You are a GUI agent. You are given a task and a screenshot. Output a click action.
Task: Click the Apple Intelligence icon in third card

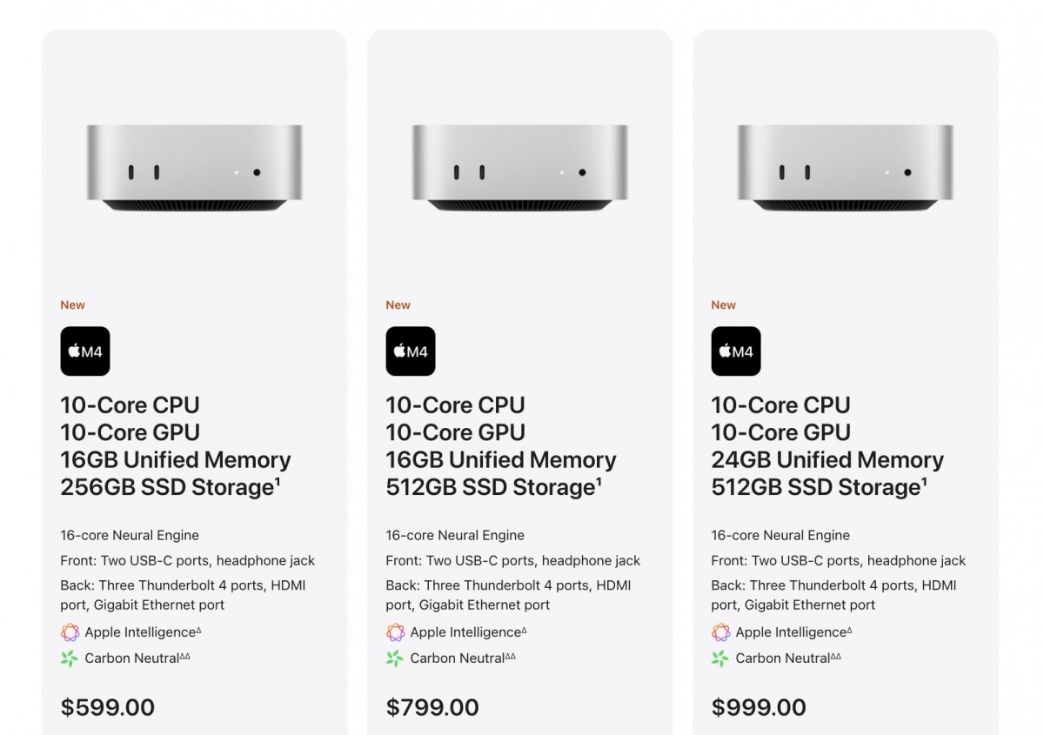720,632
